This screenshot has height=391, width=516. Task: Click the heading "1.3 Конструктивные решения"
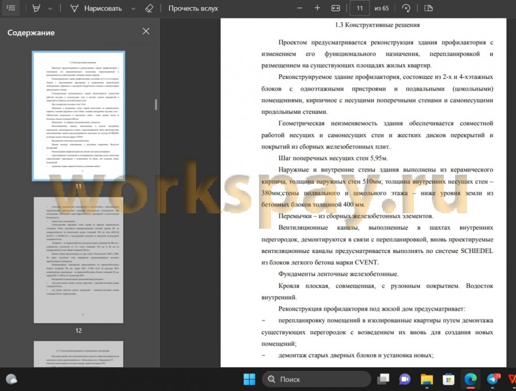(x=377, y=25)
